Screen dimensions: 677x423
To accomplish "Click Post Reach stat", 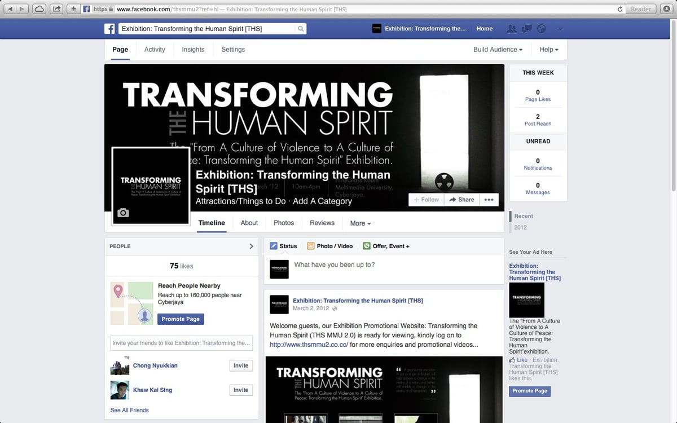I will coord(538,120).
